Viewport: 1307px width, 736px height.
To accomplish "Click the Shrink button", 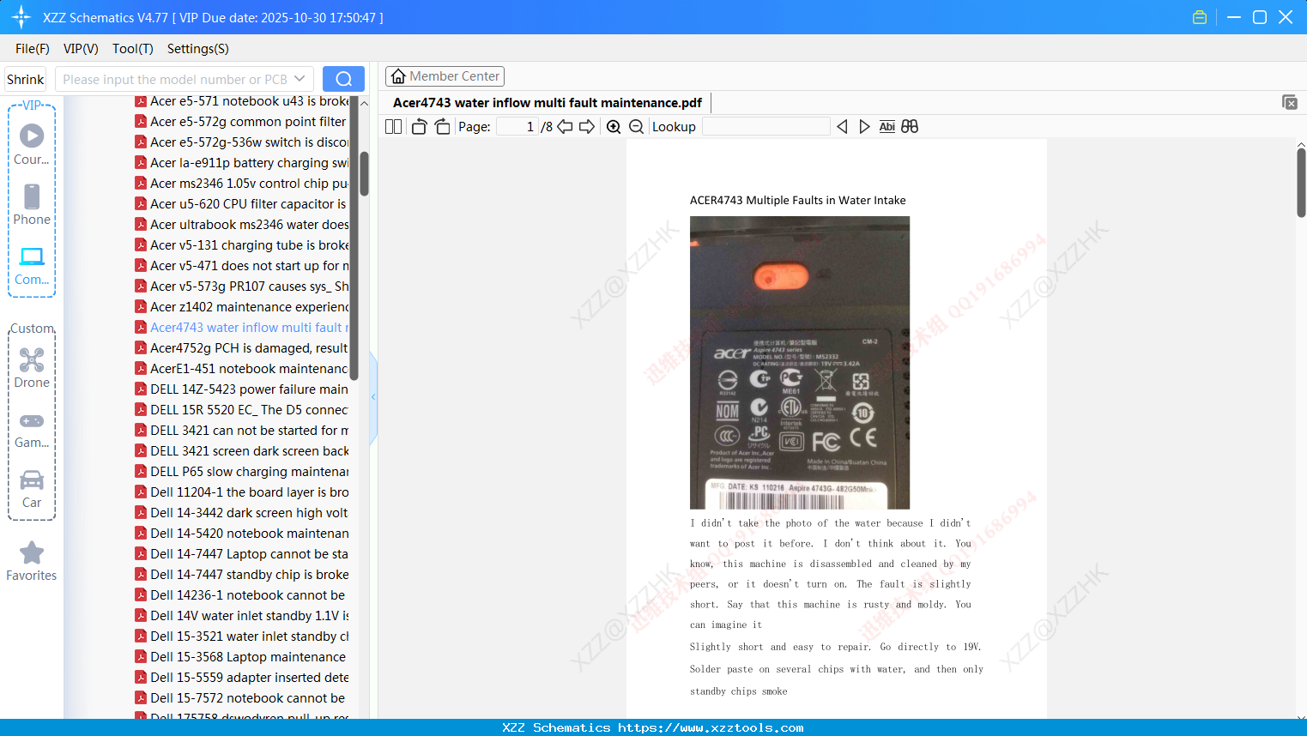I will 26,79.
